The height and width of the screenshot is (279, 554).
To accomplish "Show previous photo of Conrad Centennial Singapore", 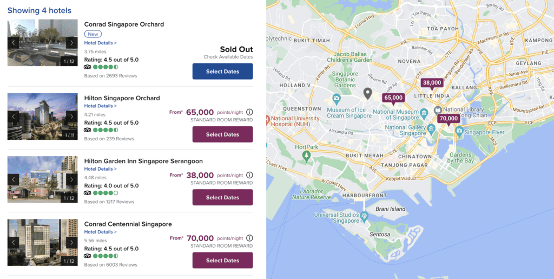I will coord(14,242).
